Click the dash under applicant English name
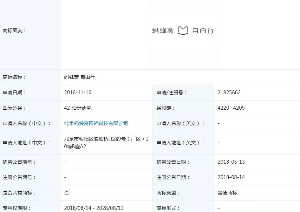 point(218,123)
